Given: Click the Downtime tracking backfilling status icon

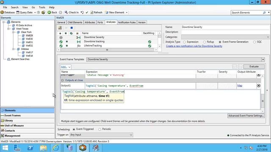Looking at the screenshot, I should (149, 42).
